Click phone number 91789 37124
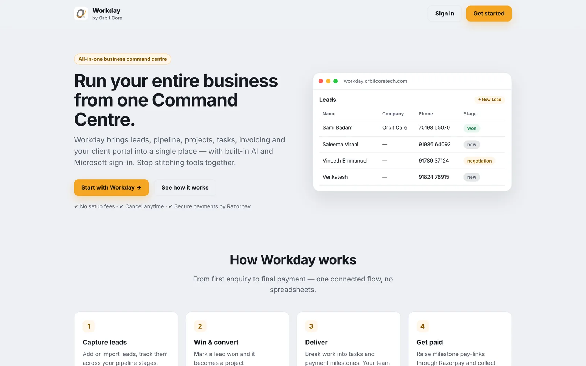 [434, 161]
